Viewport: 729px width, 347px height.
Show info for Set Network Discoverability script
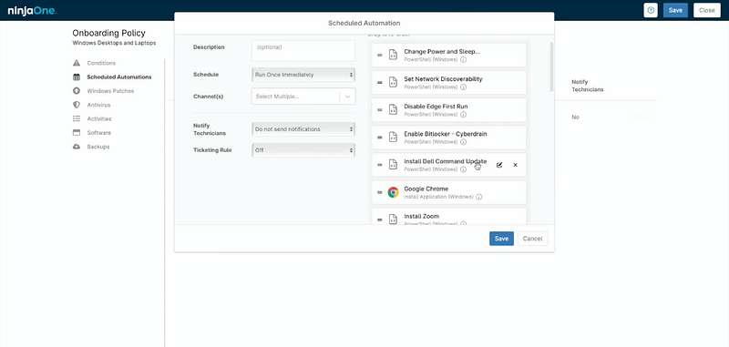click(464, 87)
